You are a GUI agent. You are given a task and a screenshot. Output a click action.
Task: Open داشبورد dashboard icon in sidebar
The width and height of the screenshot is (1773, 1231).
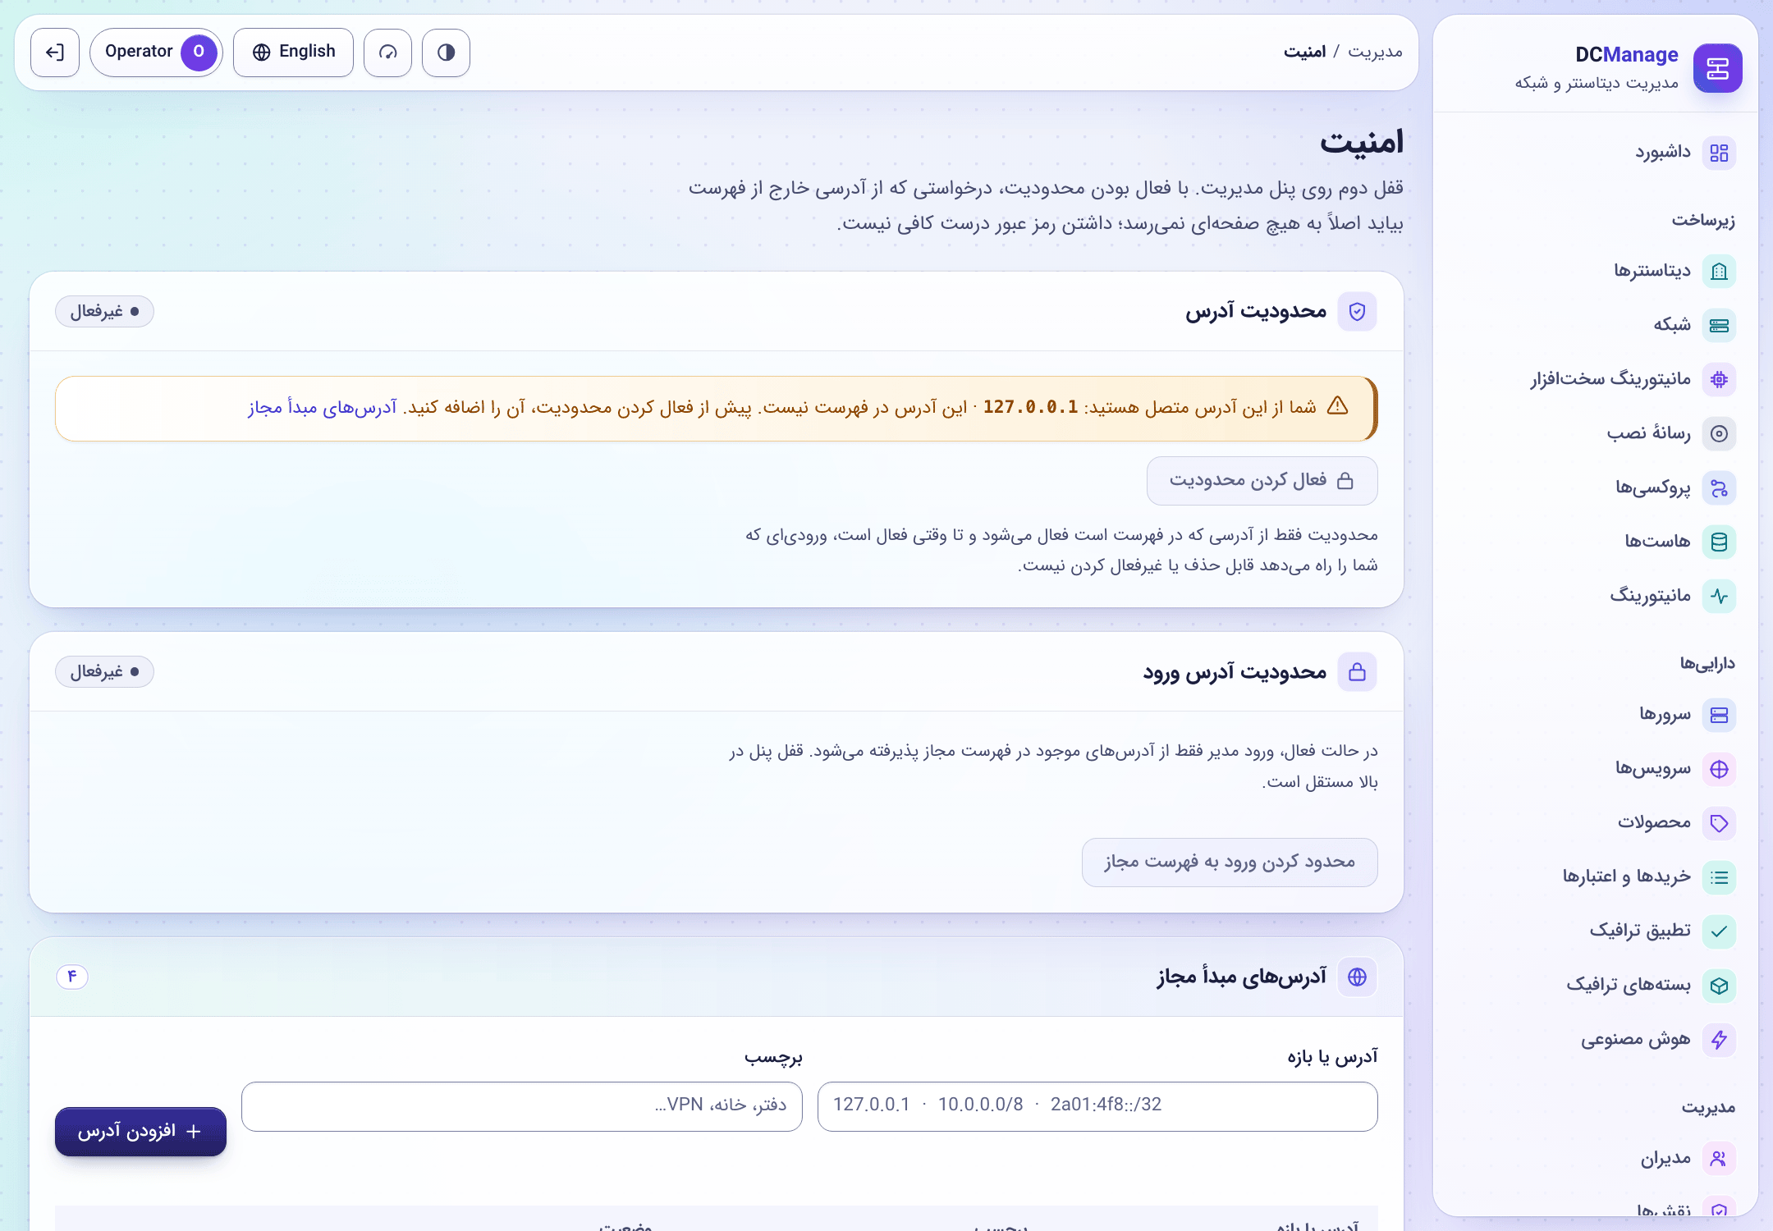1719,153
